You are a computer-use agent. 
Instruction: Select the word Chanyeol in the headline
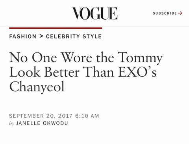(x=37, y=87)
